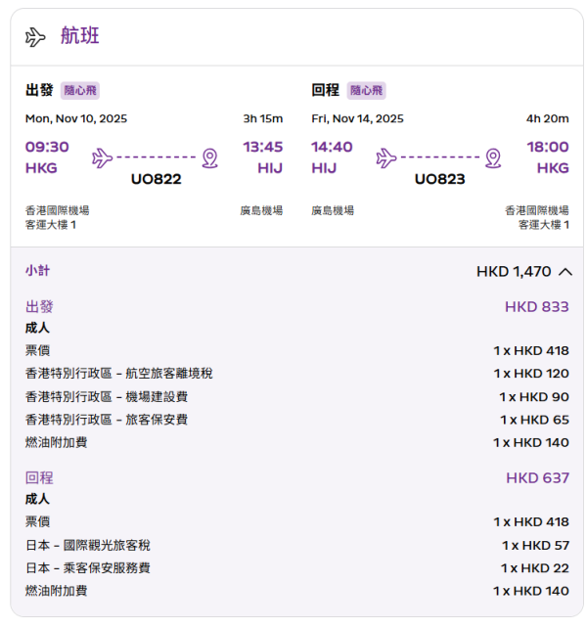Click 1 x HKD 120 amount
This screenshot has height=629, width=587.
531,374
